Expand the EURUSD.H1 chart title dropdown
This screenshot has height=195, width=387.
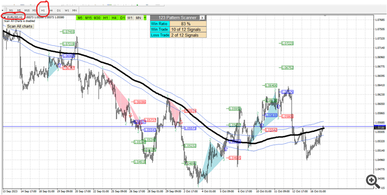pyautogui.click(x=4, y=17)
